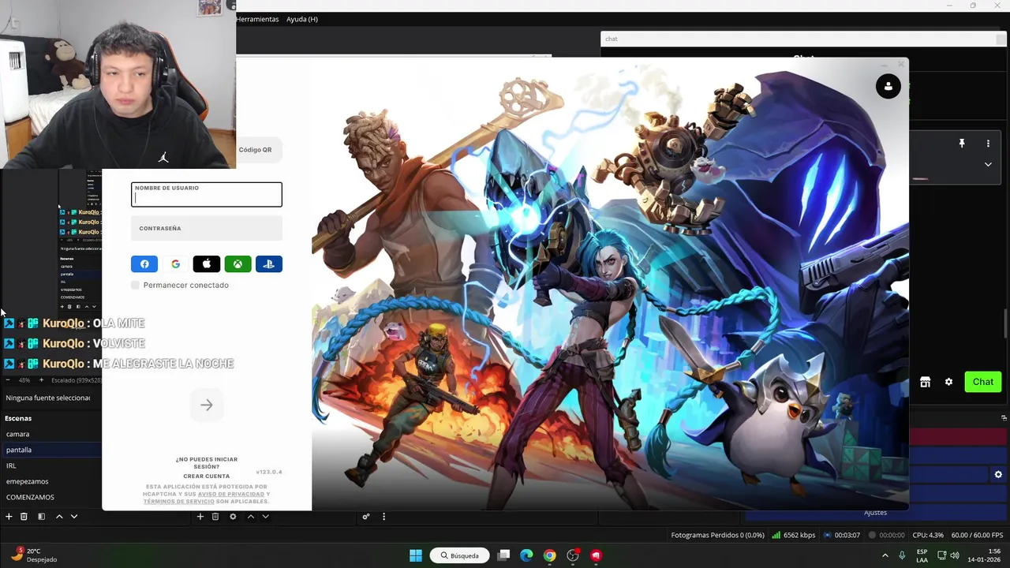The image size is (1010, 568).
Task: Open Términos de Servicio link
Action: tap(178, 502)
